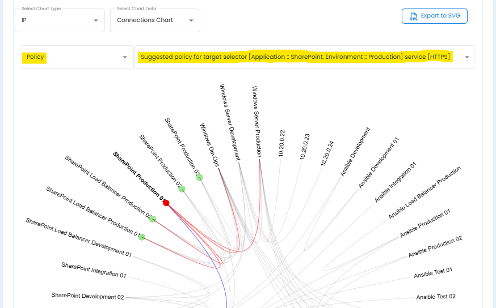Click the 10.20.0.22 IP label
This screenshot has width=496, height=308.
tap(282, 142)
